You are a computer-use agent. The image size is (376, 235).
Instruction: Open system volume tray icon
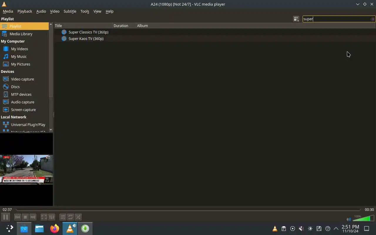(301, 229)
